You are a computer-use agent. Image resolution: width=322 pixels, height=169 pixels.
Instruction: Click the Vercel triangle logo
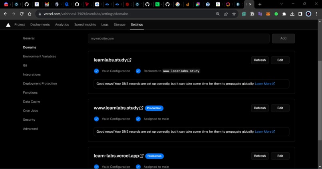(8, 25)
